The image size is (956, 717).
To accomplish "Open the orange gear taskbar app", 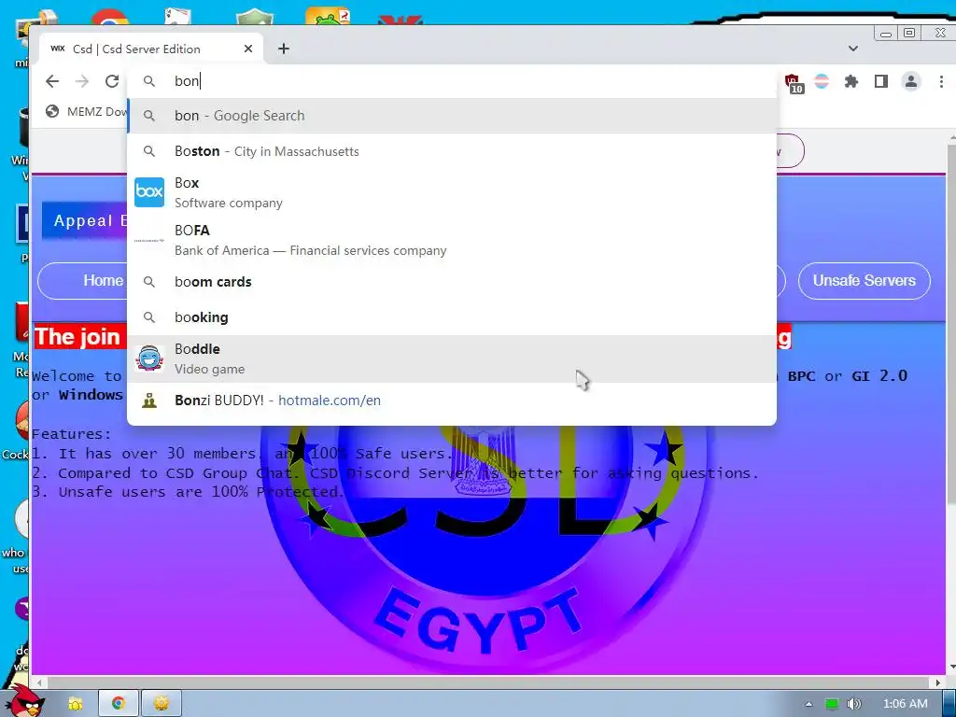I will (x=161, y=704).
